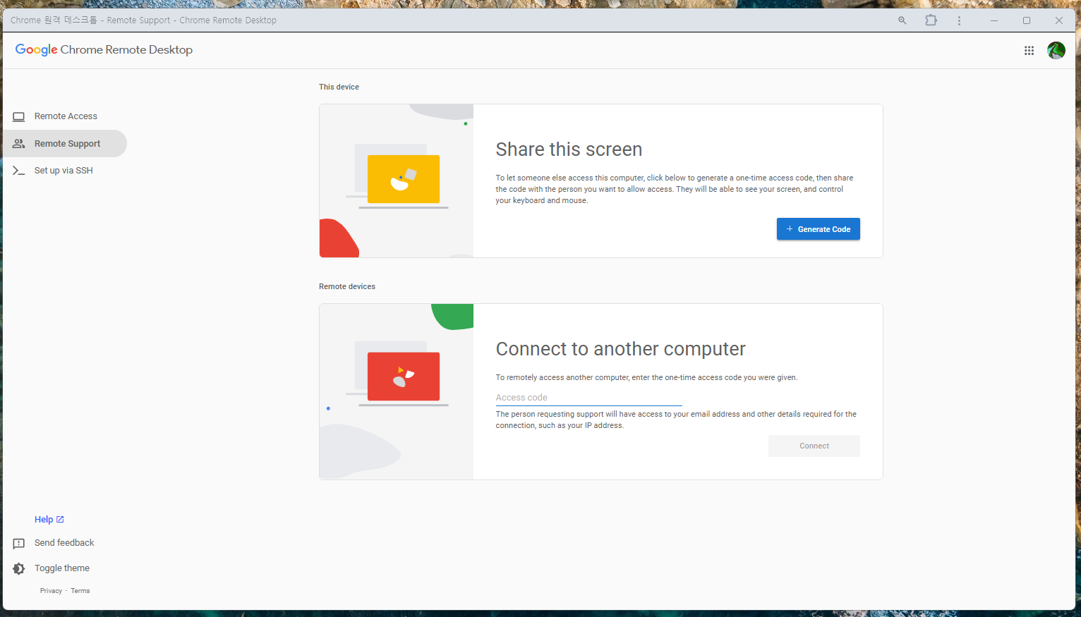Open the three-dot window menu
The width and height of the screenshot is (1081, 617).
[x=959, y=20]
